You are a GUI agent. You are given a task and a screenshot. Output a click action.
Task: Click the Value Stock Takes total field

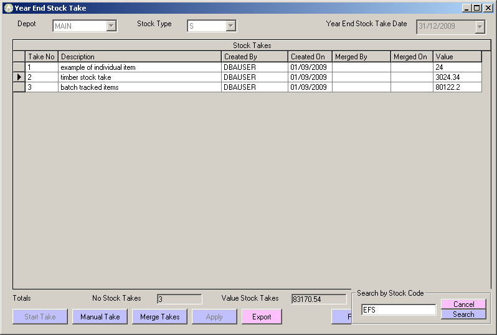coord(319,299)
